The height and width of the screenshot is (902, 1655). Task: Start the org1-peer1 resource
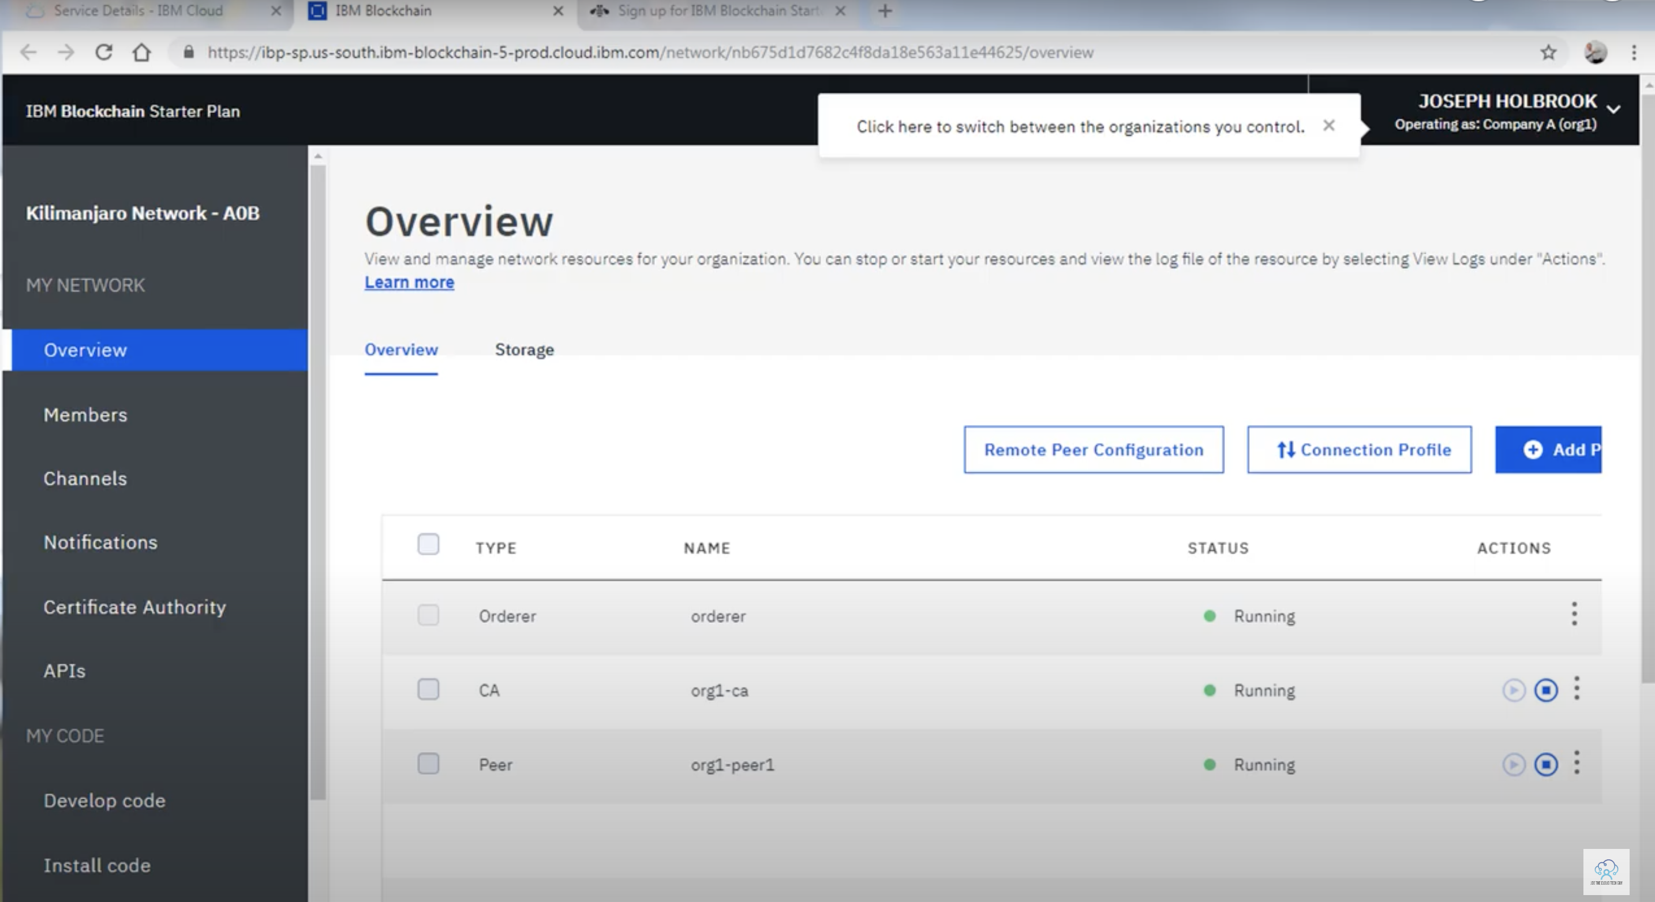pos(1514,765)
